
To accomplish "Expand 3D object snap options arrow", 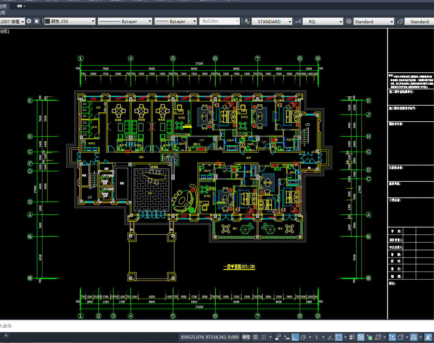I will pos(384,338).
